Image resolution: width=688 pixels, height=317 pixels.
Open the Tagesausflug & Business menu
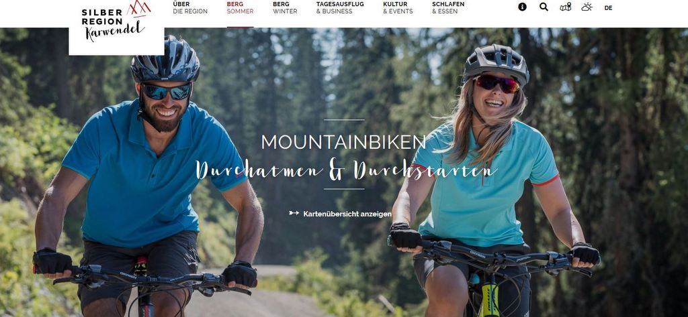coord(340,8)
